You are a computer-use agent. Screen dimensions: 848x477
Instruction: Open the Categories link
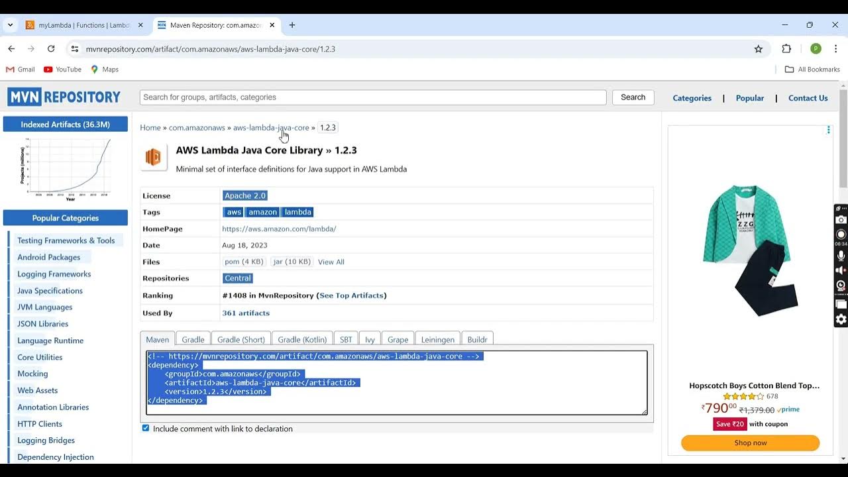[x=692, y=98]
